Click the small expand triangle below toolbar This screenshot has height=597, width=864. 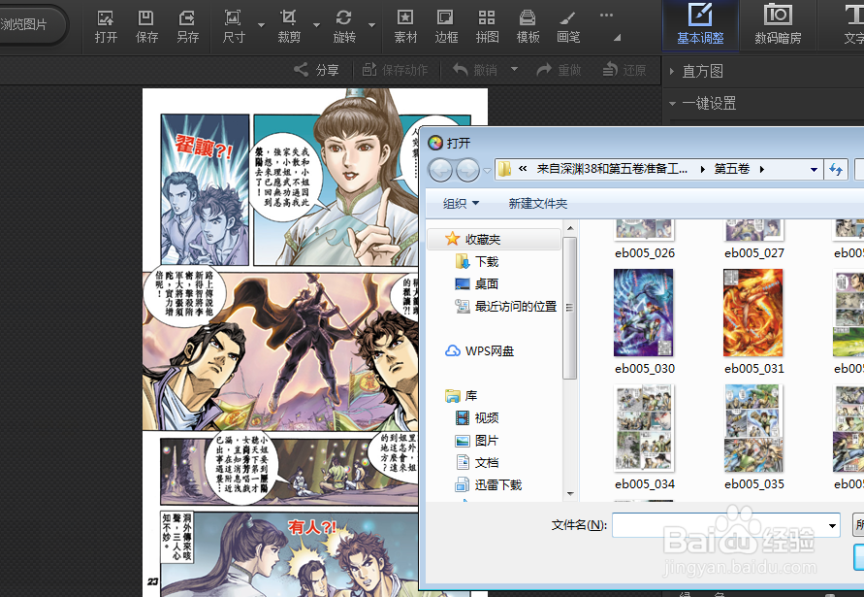tap(617, 38)
